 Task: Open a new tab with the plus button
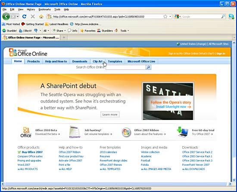click(x=64, y=38)
